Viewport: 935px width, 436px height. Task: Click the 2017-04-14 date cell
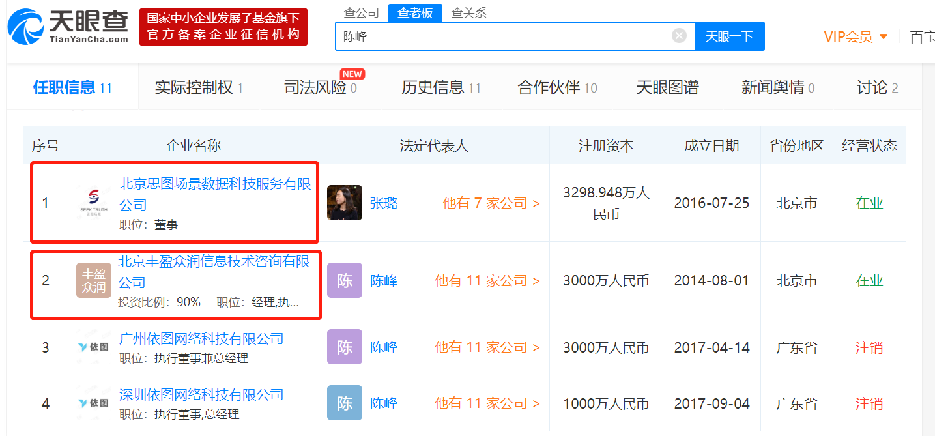click(x=712, y=347)
